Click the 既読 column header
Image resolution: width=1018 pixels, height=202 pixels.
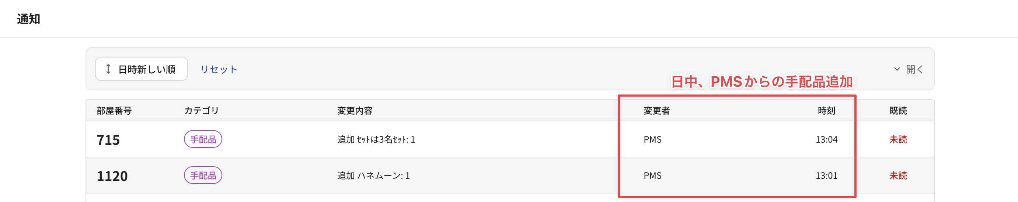click(x=898, y=111)
